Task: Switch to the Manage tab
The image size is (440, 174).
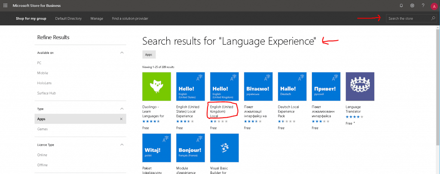Action: pos(97,18)
